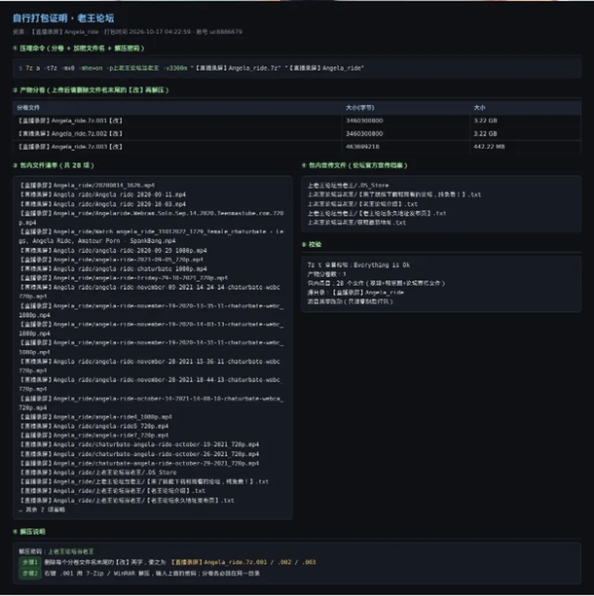The height and width of the screenshot is (596, 594).
Task: Select the Angela_ride.7z.001 file name cell
Action: [70, 120]
